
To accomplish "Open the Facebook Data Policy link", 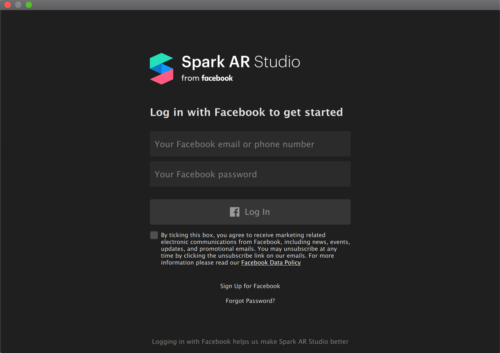I will pos(271,263).
